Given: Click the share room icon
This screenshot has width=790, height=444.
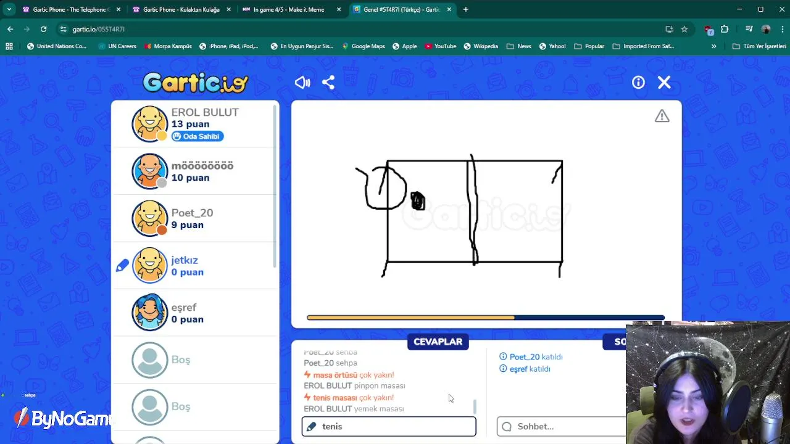Looking at the screenshot, I should point(328,83).
